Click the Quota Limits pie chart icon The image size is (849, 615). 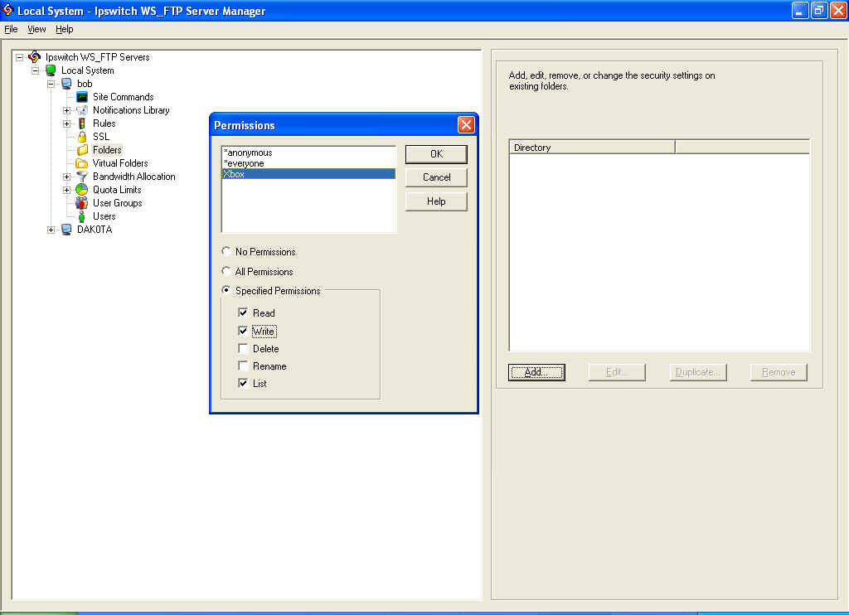coord(82,190)
